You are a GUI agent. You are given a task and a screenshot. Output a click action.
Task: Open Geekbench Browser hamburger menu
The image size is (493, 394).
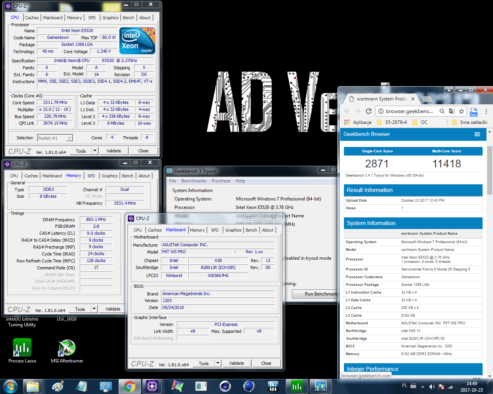tap(477, 134)
